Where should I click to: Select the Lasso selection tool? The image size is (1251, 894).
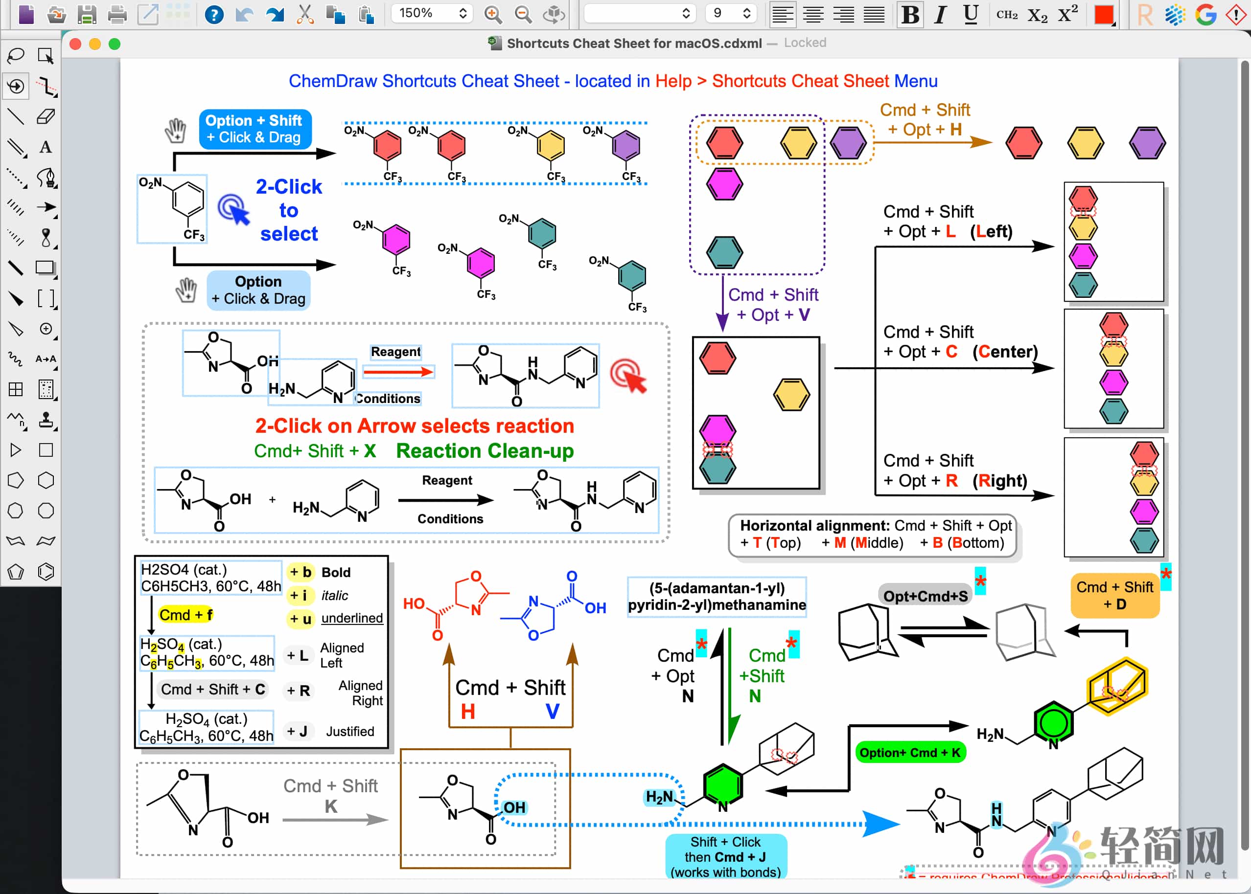16,55
